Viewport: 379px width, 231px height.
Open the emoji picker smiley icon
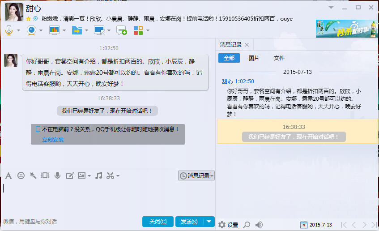[x=21, y=175]
